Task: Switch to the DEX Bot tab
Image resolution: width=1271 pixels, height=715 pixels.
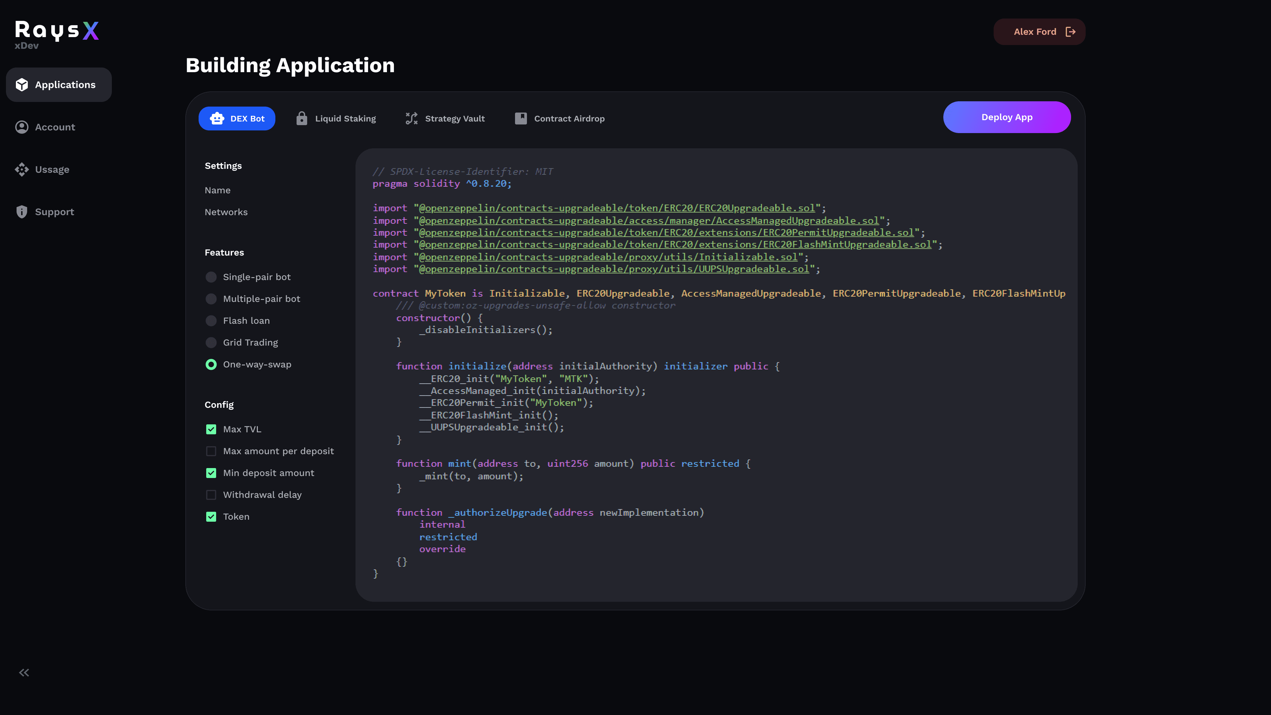Action: [x=237, y=119]
